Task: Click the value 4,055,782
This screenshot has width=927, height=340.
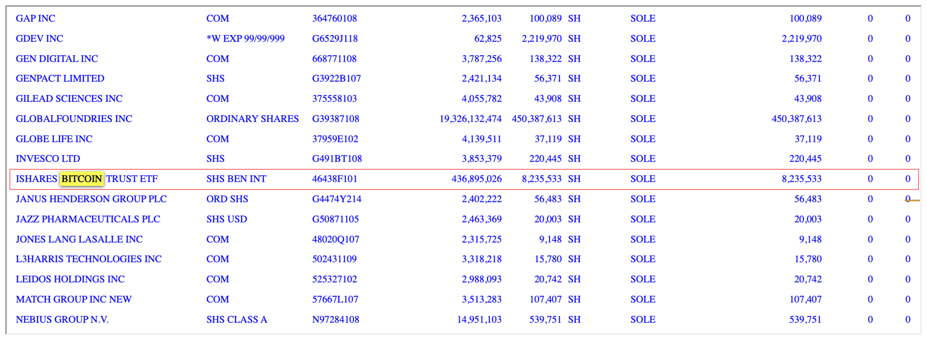Action: [482, 98]
